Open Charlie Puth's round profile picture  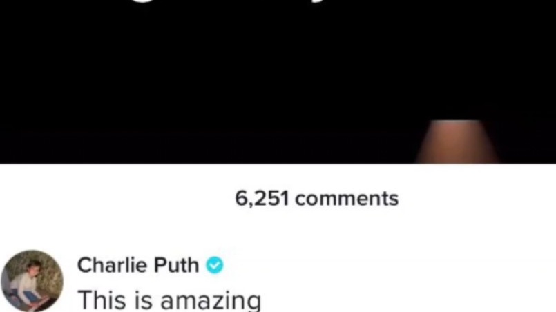point(32,281)
